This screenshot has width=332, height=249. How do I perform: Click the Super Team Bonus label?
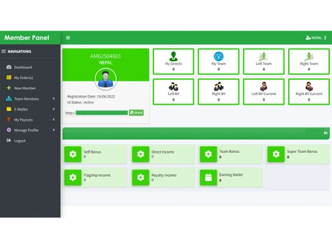302,151
